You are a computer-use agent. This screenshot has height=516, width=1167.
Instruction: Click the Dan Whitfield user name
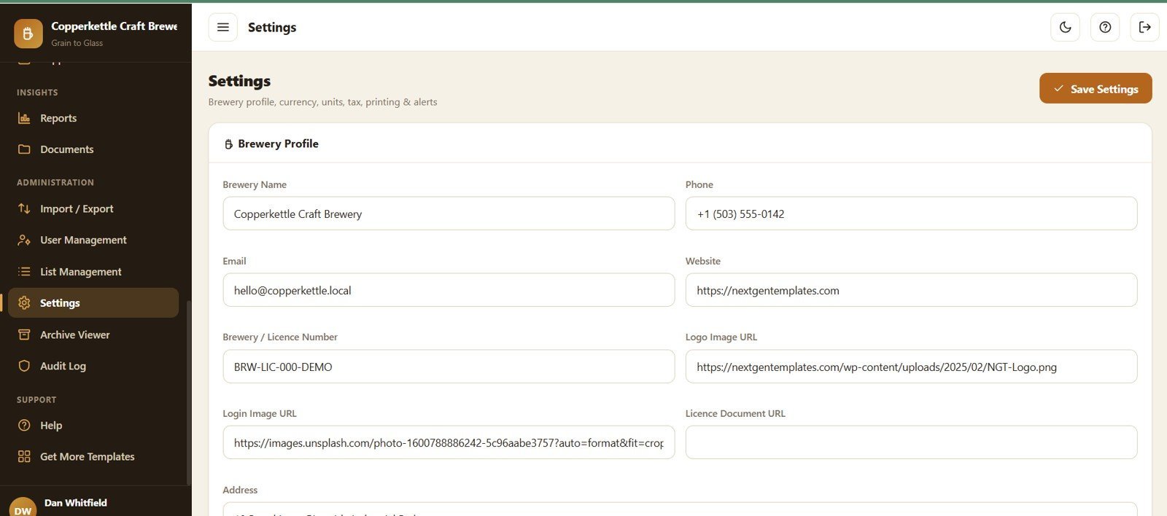76,503
